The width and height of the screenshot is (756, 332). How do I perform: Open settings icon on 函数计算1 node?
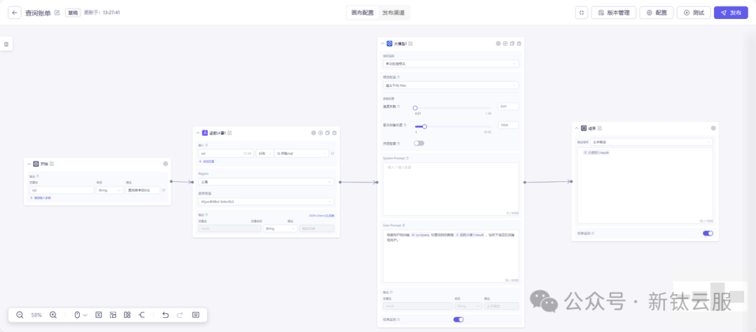pyautogui.click(x=314, y=133)
